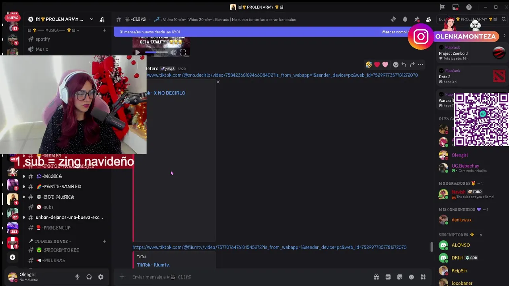Add the red heart reaction
Viewport: 509px width, 286px height.
[377, 64]
